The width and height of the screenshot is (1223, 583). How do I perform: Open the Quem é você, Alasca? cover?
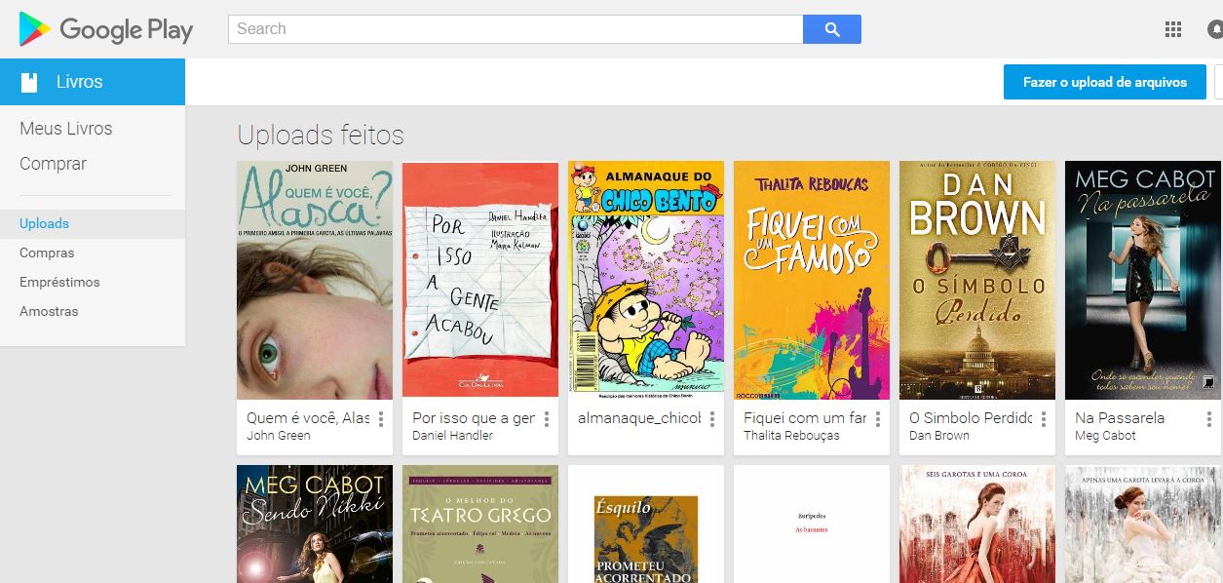(315, 280)
